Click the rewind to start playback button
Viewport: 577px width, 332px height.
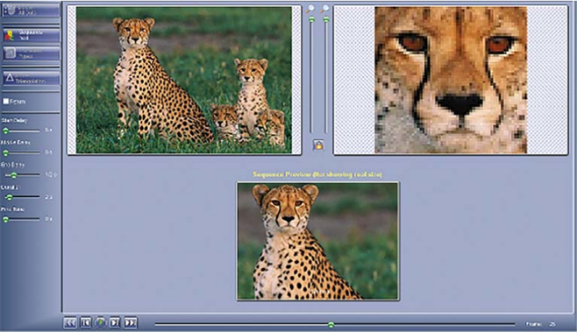point(70,323)
